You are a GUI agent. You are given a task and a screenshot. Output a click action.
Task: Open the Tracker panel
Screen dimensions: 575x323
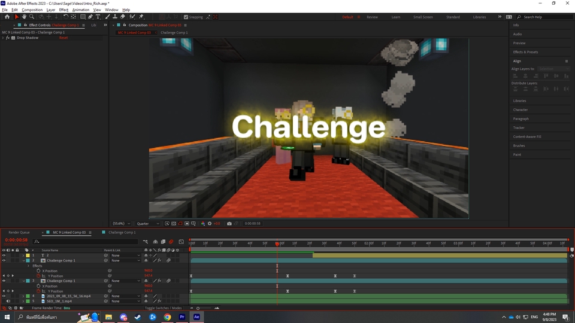[x=519, y=128]
